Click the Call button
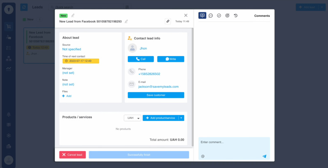This screenshot has width=328, height=168. [x=141, y=59]
